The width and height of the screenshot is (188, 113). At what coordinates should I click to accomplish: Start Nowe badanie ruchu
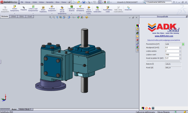click(89, 10)
